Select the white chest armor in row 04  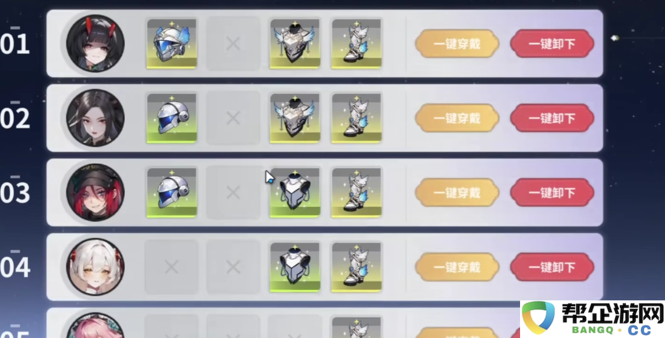295,267
